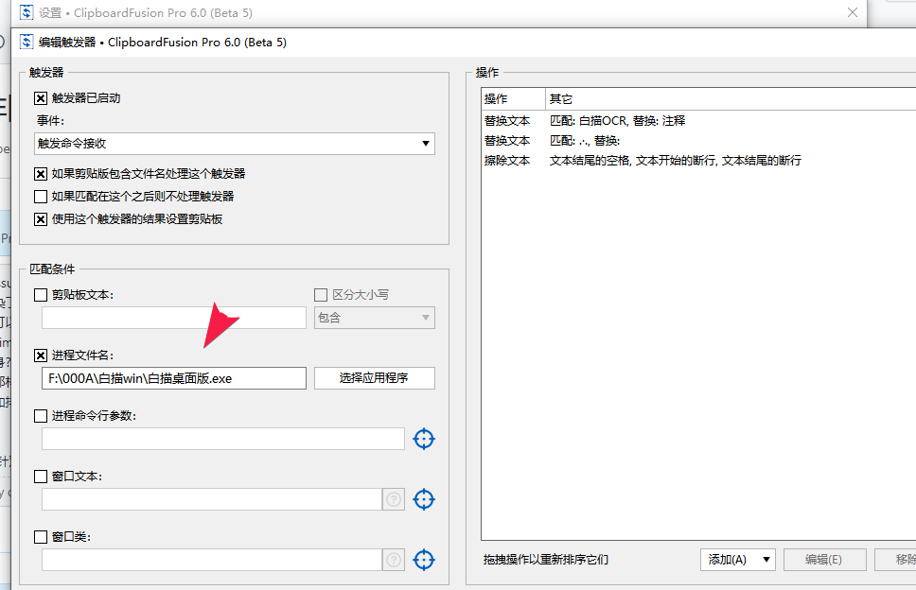The height and width of the screenshot is (590, 916).
Task: Toggle 区分大小写 checkbox
Action: (x=321, y=295)
